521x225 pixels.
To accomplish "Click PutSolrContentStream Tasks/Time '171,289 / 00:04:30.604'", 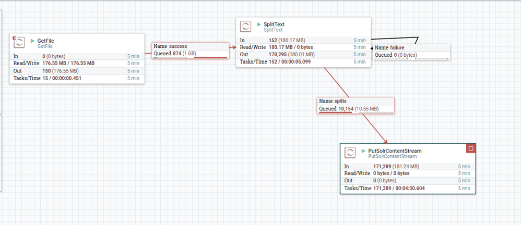I will point(399,188).
